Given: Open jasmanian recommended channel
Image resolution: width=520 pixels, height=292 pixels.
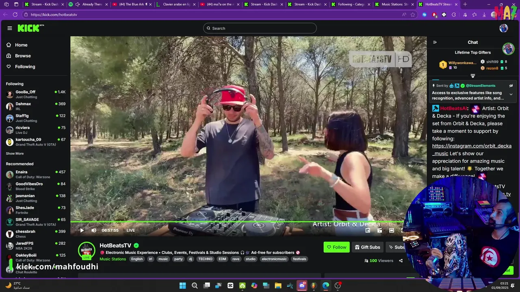Looking at the screenshot, I should (36, 198).
